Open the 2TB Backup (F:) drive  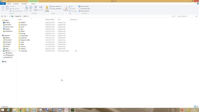[9, 55]
